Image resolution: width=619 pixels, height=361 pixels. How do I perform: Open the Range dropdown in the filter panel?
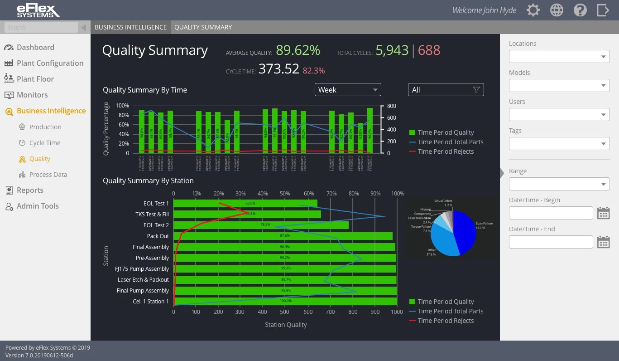pyautogui.click(x=559, y=184)
